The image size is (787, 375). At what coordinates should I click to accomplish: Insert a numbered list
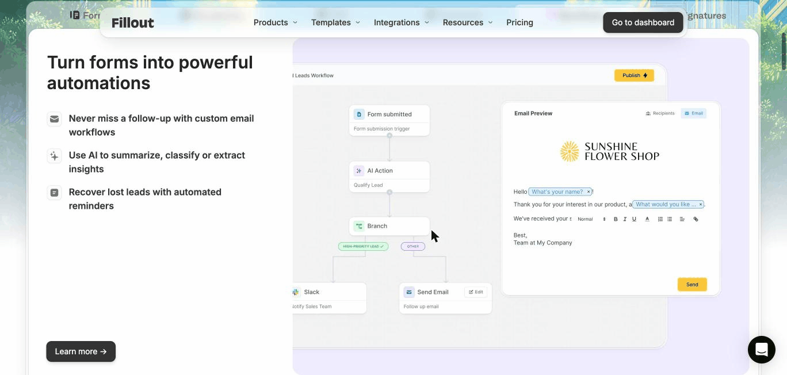coord(660,219)
